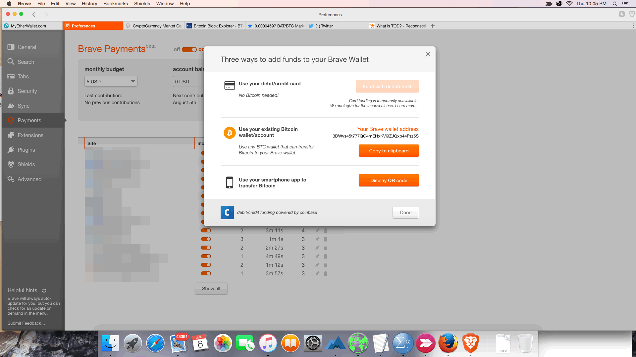Open Firefox from the dock
This screenshot has height=357, width=636.
click(448, 343)
